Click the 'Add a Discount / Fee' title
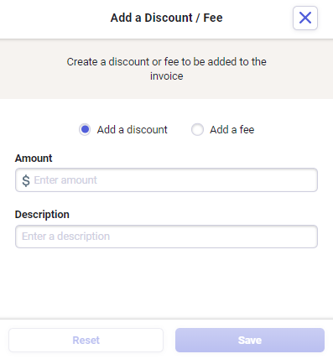Image resolution: width=333 pixels, height=359 pixels. point(166,18)
